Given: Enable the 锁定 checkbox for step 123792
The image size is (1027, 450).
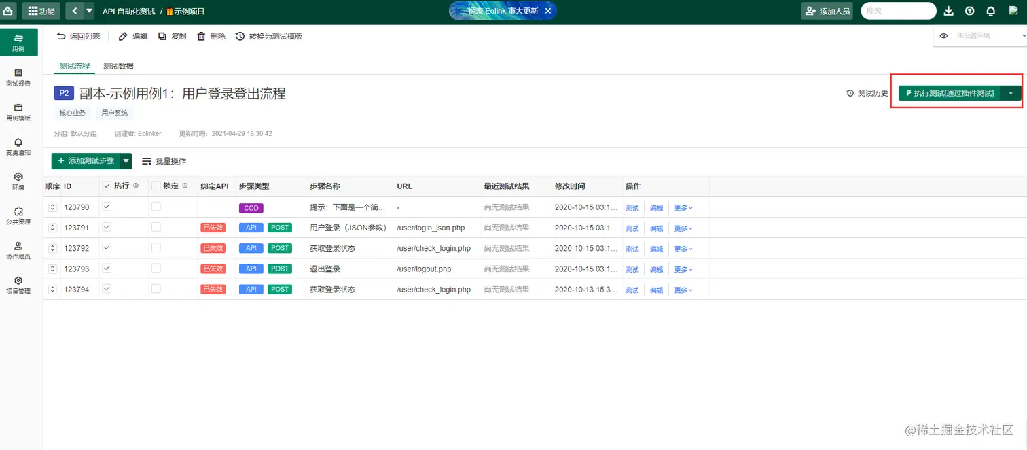Looking at the screenshot, I should (x=156, y=248).
